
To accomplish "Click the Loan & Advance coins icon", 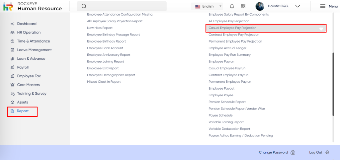I will point(13,58).
